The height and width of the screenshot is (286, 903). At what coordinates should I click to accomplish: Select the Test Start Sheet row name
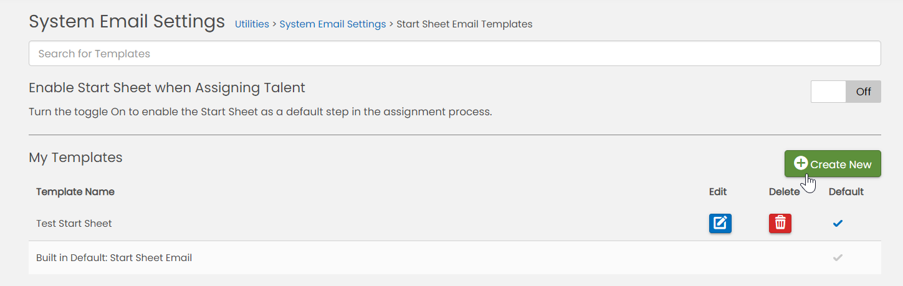74,223
